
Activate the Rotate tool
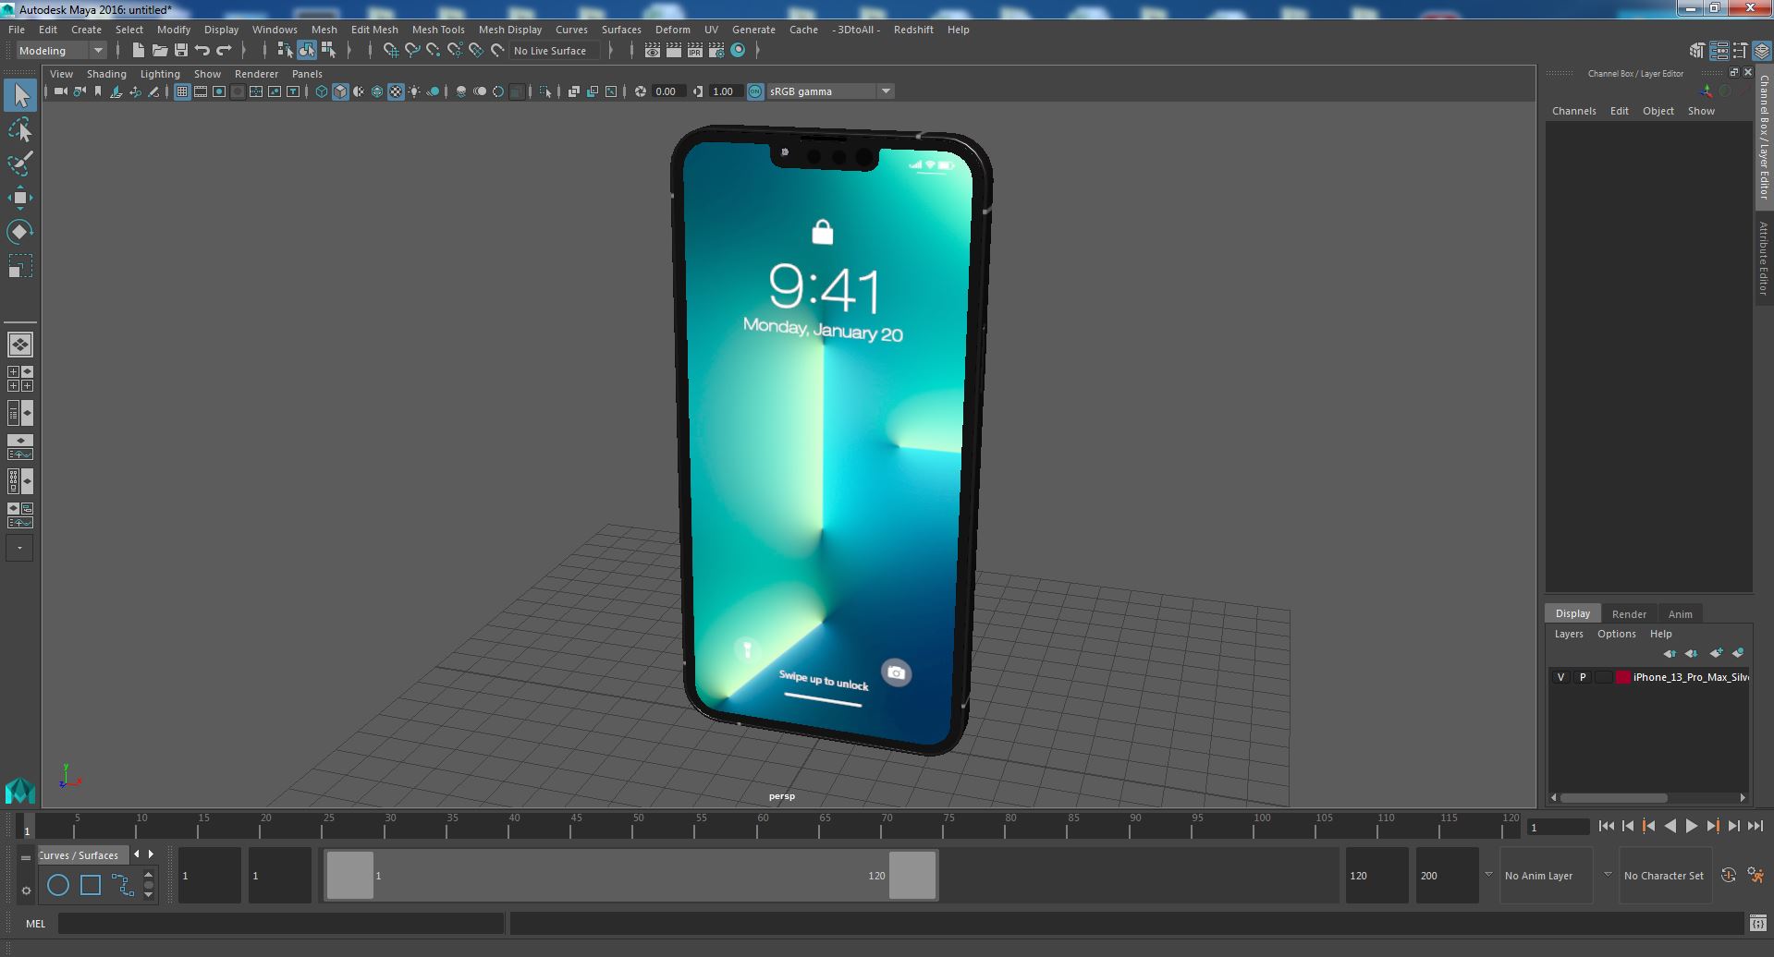[20, 232]
